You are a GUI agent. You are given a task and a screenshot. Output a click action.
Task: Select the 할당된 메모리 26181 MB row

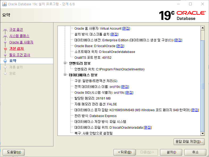click(93, 98)
